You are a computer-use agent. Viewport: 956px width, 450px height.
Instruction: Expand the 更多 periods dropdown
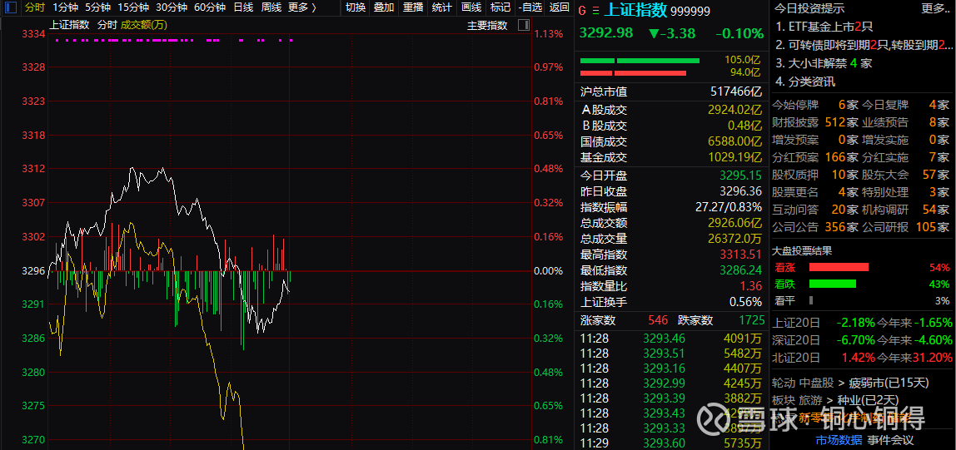coord(301,7)
